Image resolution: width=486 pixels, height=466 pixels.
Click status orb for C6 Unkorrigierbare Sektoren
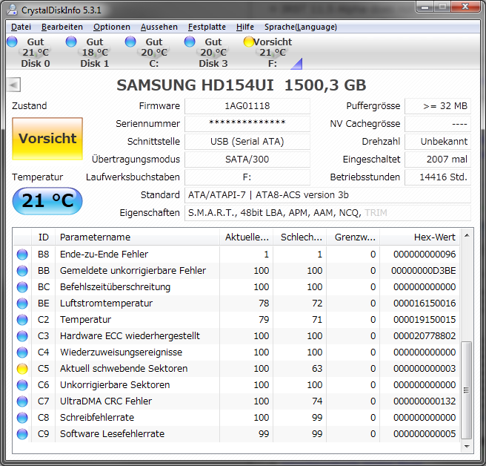pyautogui.click(x=22, y=385)
